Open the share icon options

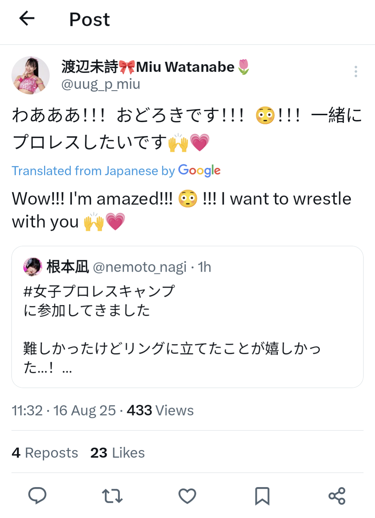pos(337,496)
